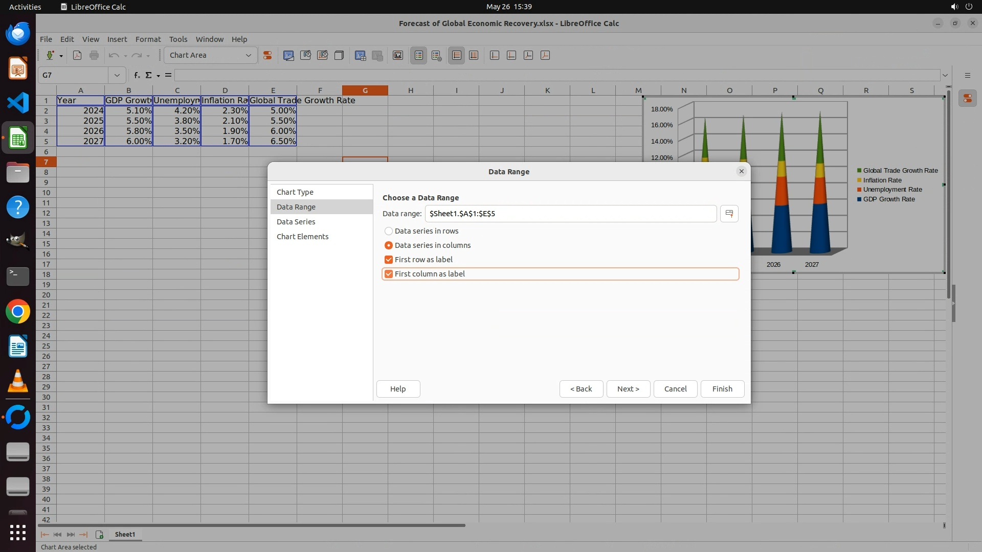Viewport: 982px width, 552px height.
Task: Expand the formula bar chevron
Action: coord(945,75)
